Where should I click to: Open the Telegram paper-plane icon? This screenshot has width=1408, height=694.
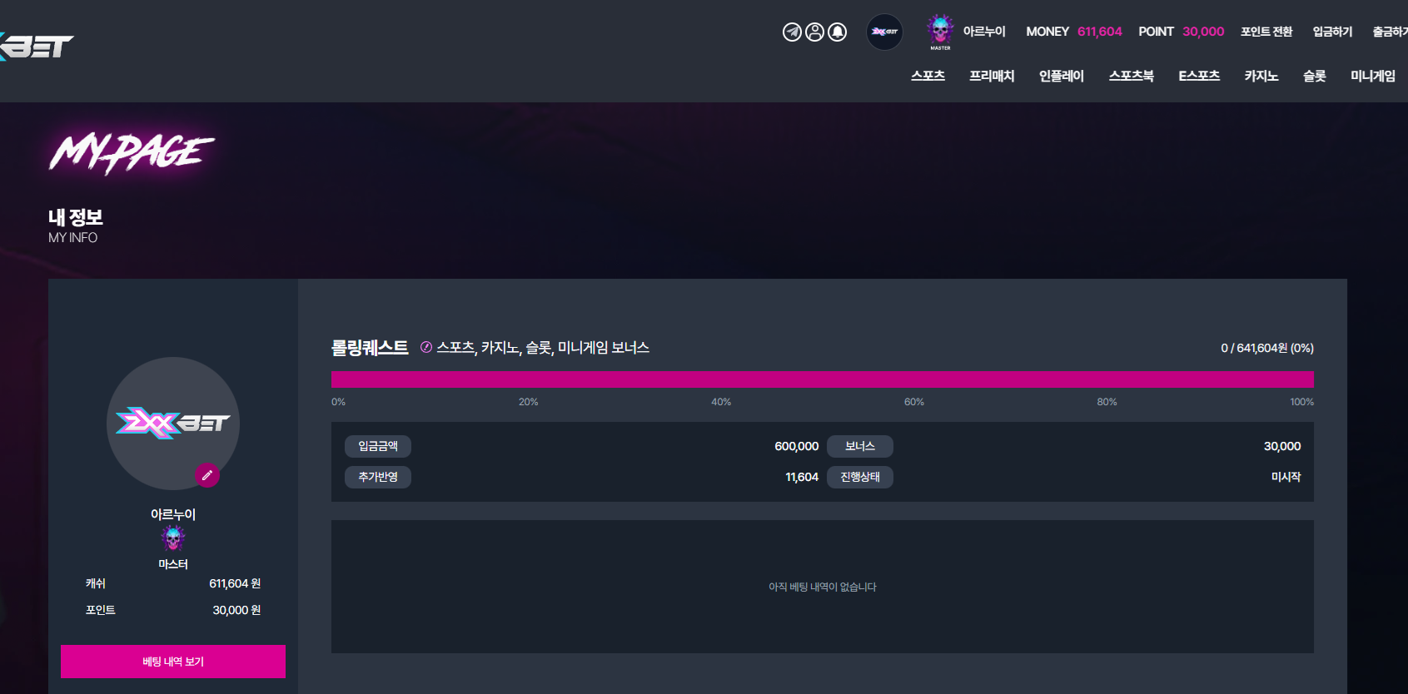tap(792, 32)
